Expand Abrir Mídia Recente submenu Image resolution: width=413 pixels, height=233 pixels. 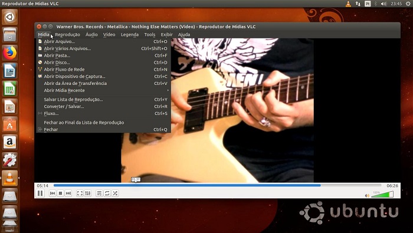pos(103,90)
